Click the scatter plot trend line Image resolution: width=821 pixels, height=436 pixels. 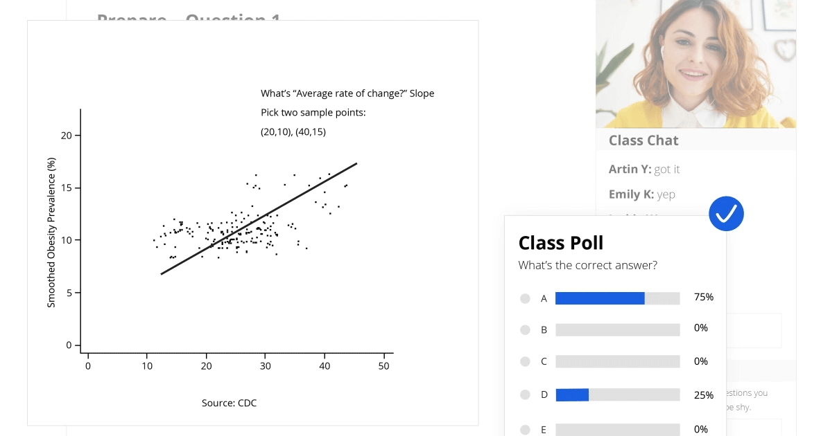259,218
